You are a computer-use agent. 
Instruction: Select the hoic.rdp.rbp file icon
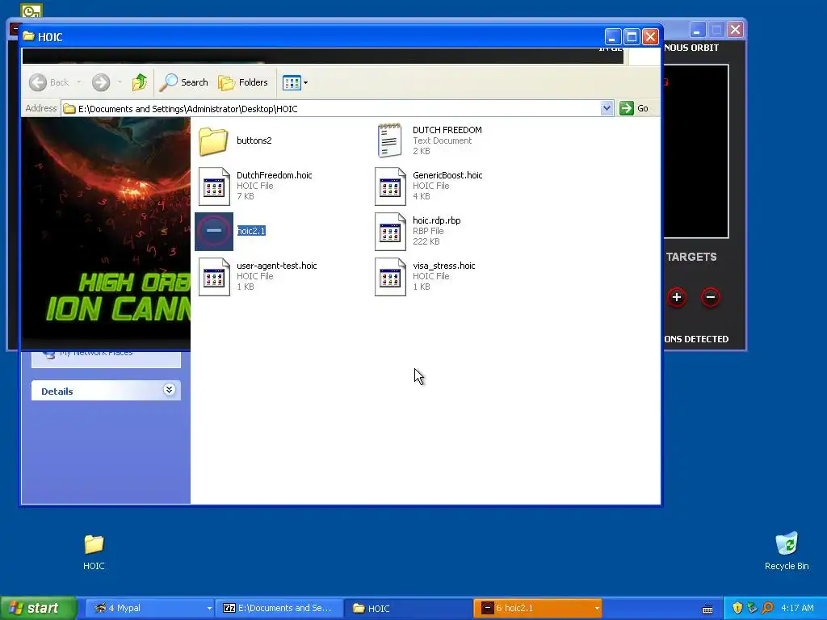click(390, 232)
